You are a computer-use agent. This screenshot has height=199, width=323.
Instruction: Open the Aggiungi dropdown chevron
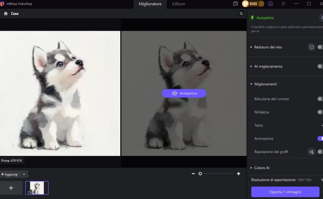(24, 174)
